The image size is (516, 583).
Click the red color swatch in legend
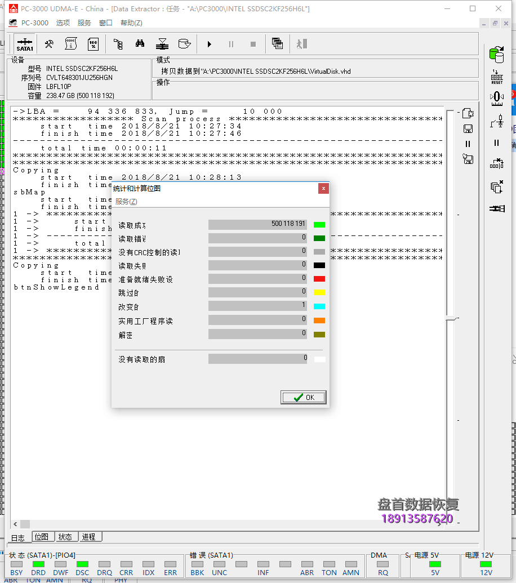(x=319, y=279)
